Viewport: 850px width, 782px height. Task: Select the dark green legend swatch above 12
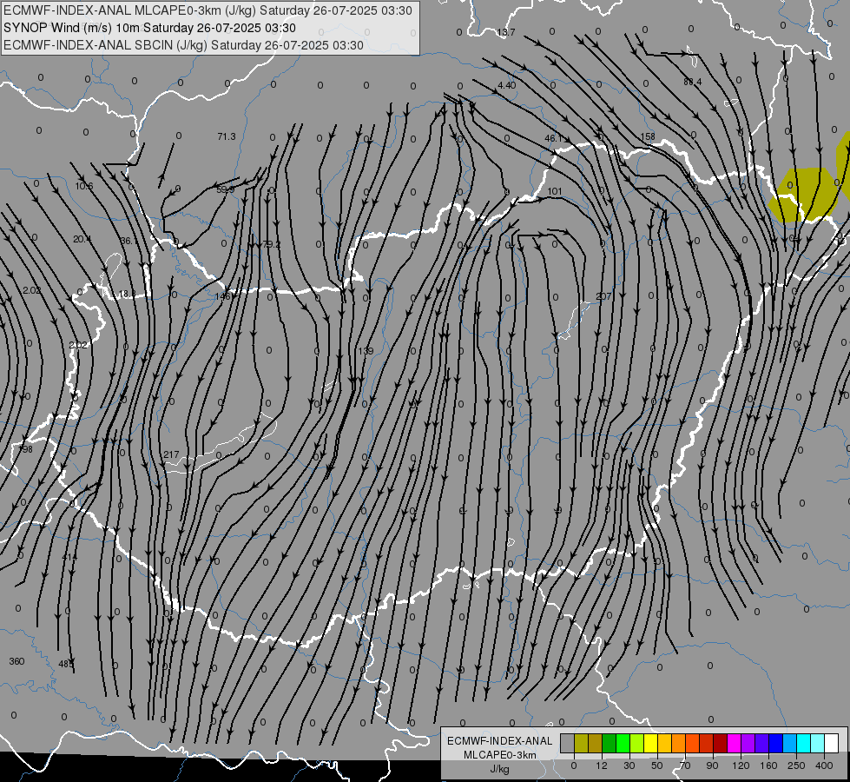[609, 743]
